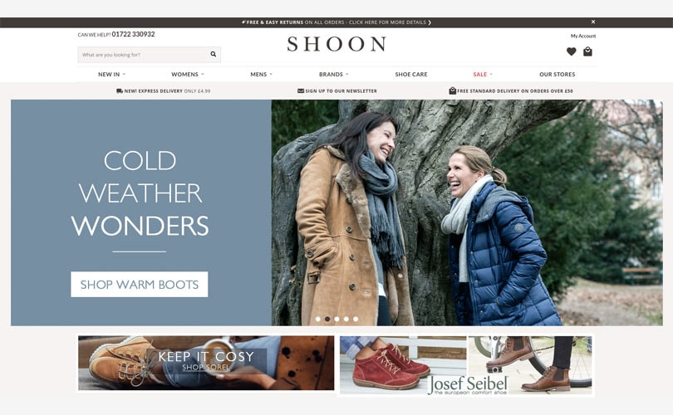The width and height of the screenshot is (673, 415).
Task: Click the newsletter envelope icon
Action: pos(301,91)
